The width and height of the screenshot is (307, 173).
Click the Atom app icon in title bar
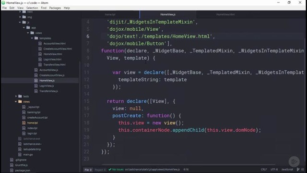click(3, 3)
